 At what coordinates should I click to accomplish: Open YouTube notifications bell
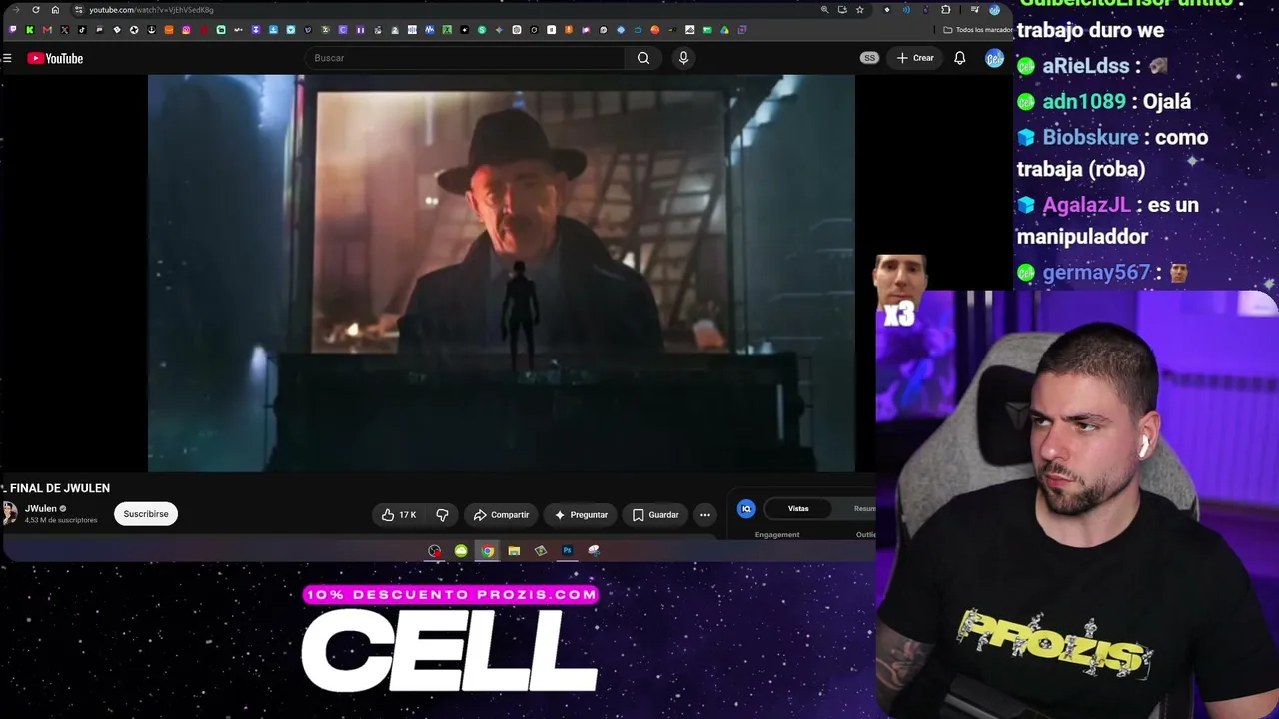click(x=959, y=58)
